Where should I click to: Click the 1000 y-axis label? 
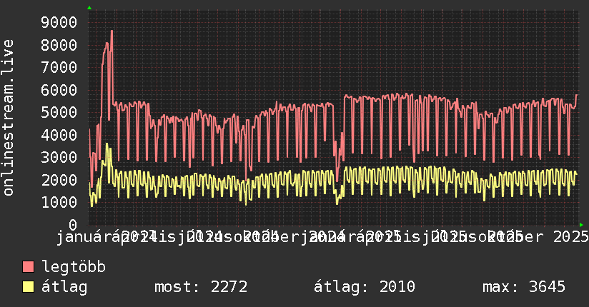click(x=59, y=202)
